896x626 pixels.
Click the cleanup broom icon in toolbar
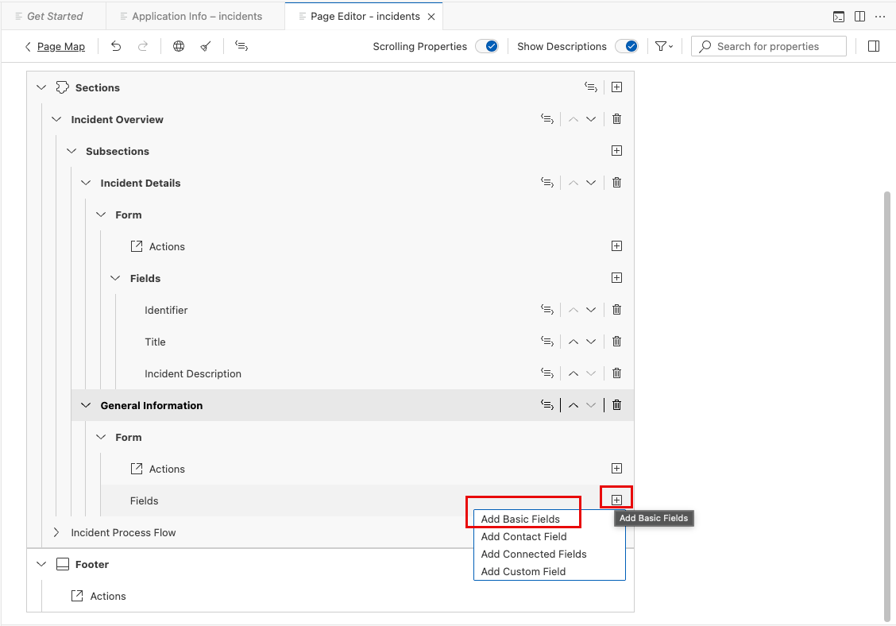click(206, 46)
